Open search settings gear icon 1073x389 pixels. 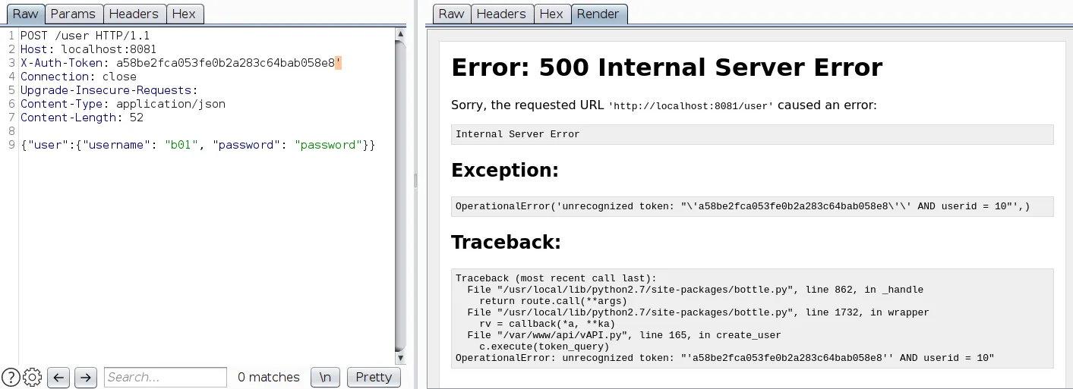(32, 377)
